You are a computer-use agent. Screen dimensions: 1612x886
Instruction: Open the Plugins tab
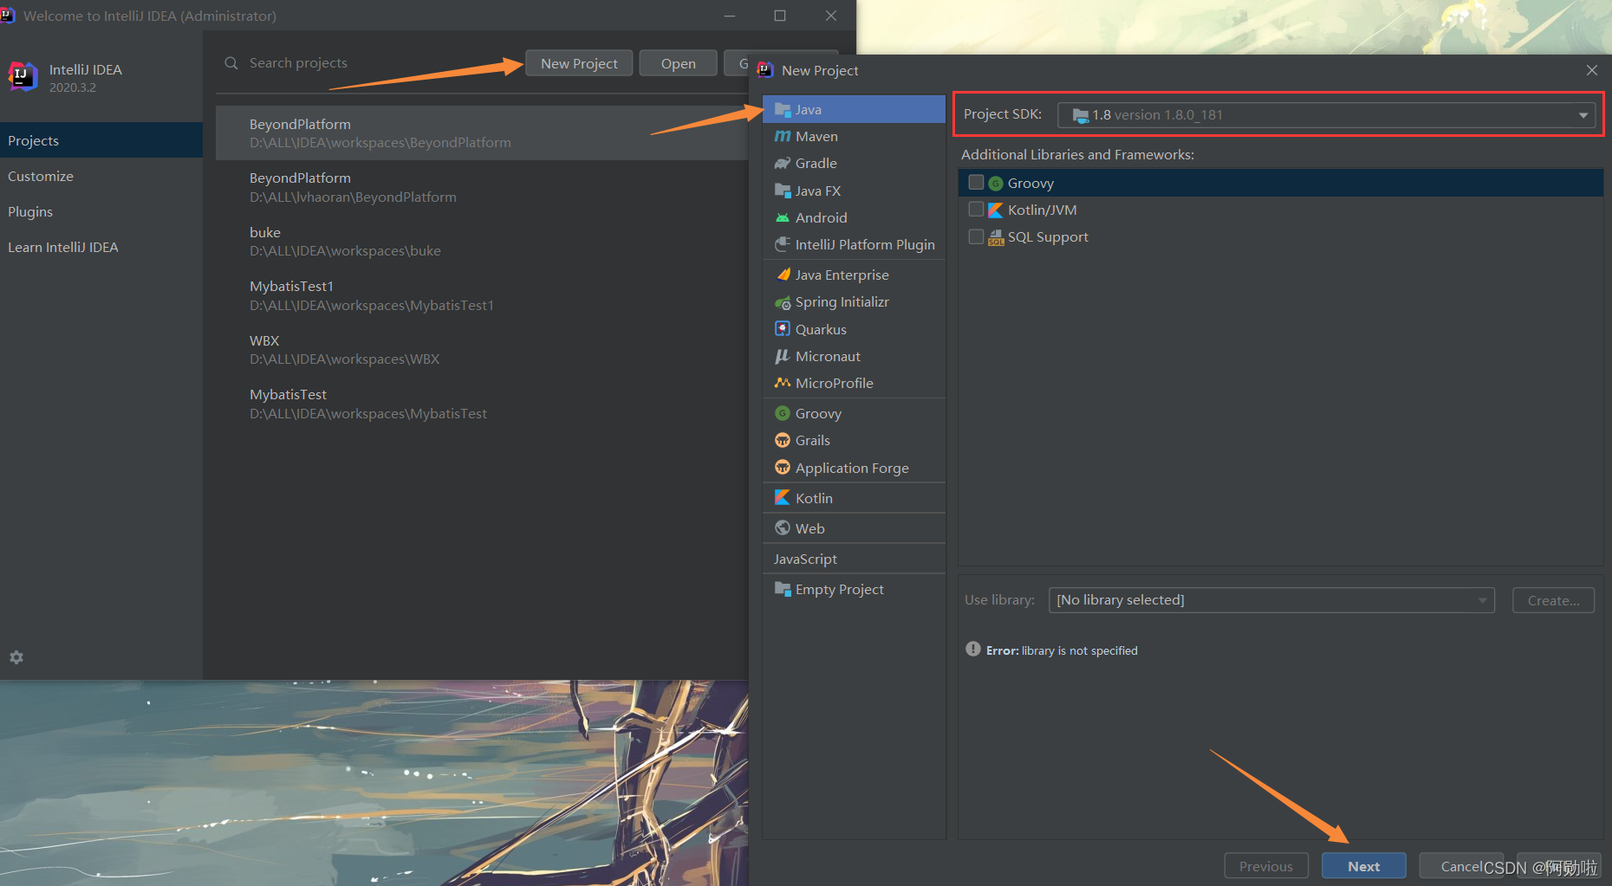tap(101, 211)
